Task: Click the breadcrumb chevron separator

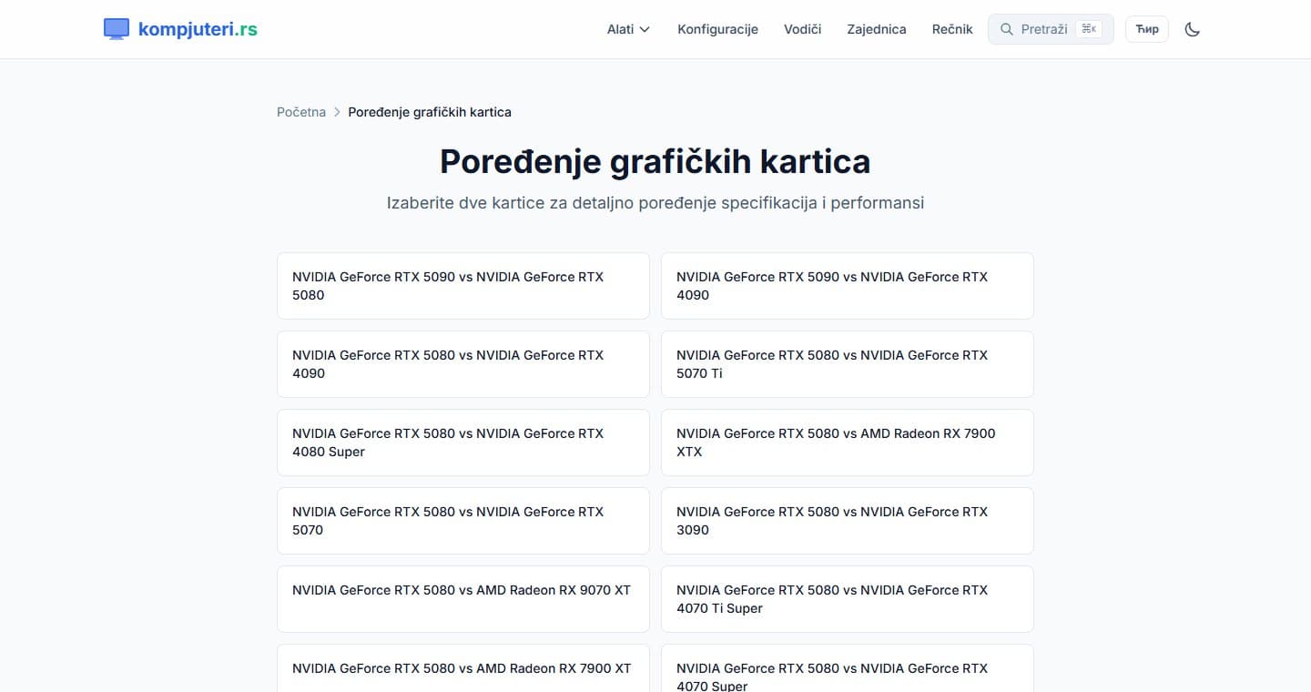Action: tap(337, 112)
